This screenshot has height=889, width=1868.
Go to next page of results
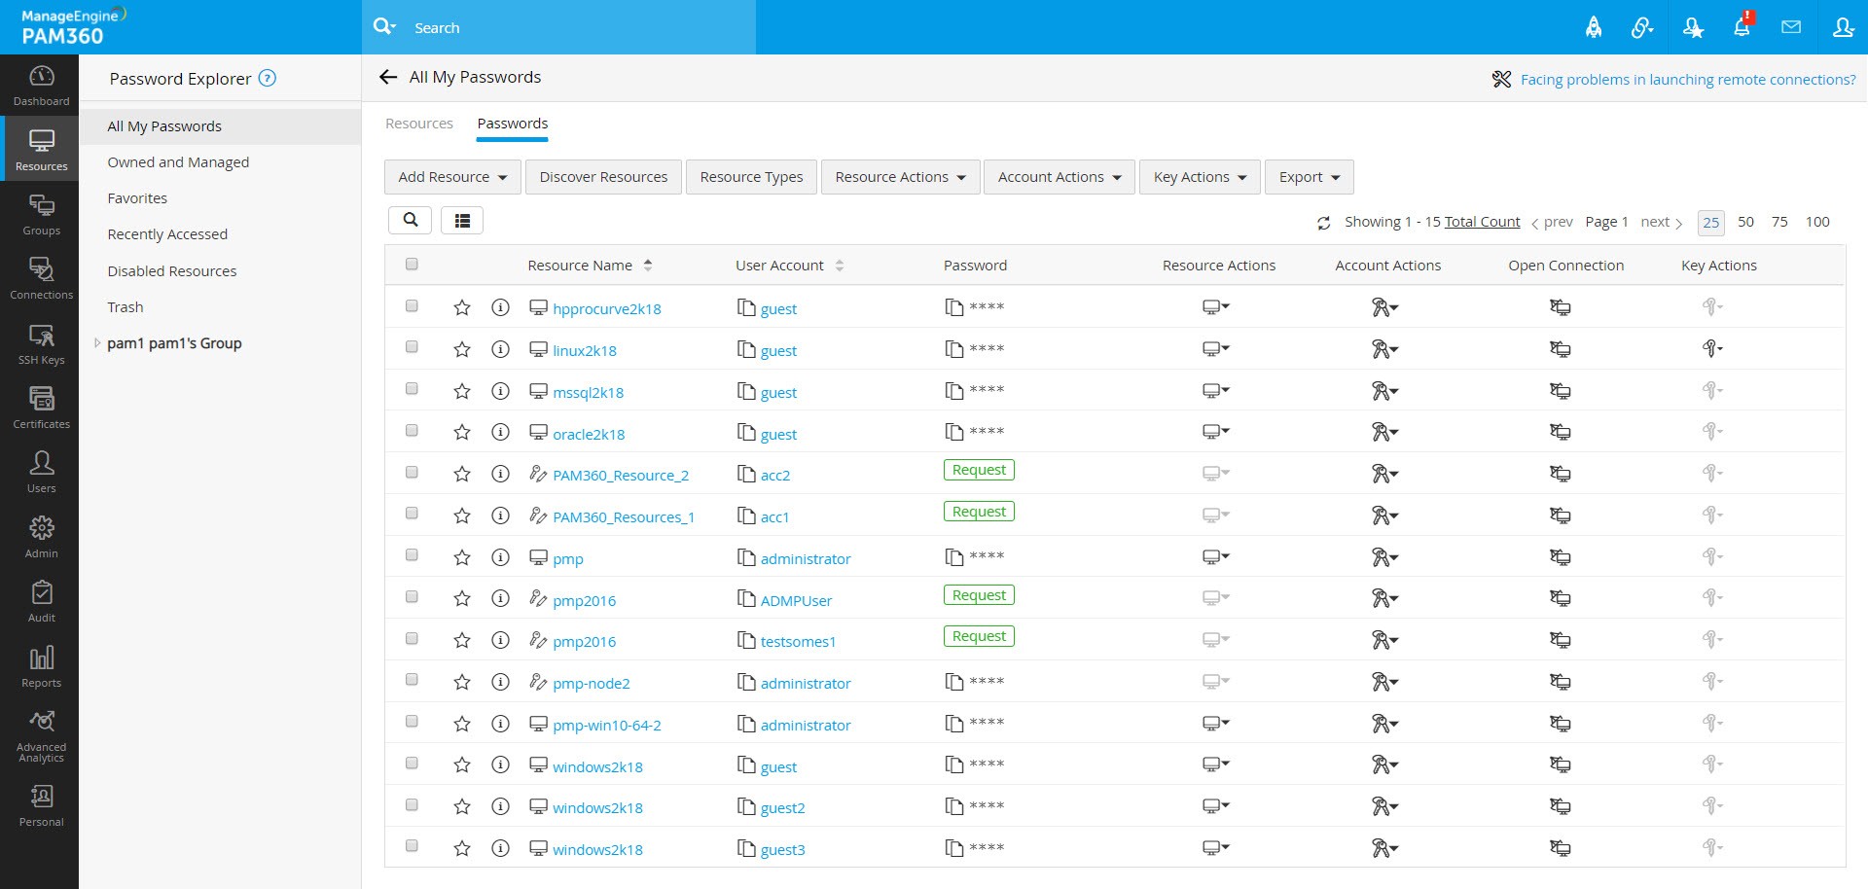click(1662, 222)
